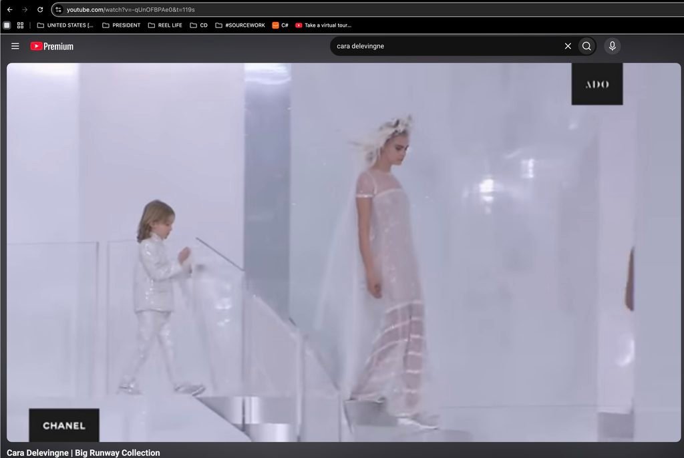This screenshot has width=684, height=458.
Task: Expand the REEL LIFE bookmark folder
Action: pyautogui.click(x=165, y=25)
